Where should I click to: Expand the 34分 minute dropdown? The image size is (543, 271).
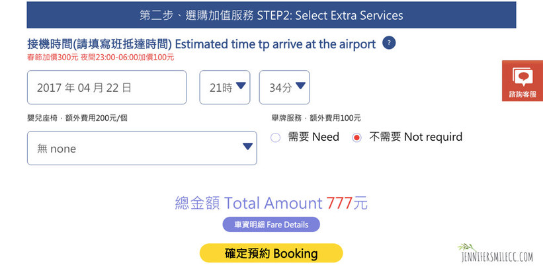[x=284, y=87]
